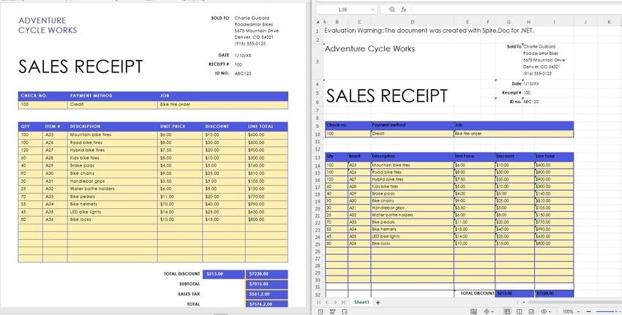This screenshot has height=315, width=622.
Task: Select the $18.00 unit price cell in row 23
Action: click(x=474, y=229)
